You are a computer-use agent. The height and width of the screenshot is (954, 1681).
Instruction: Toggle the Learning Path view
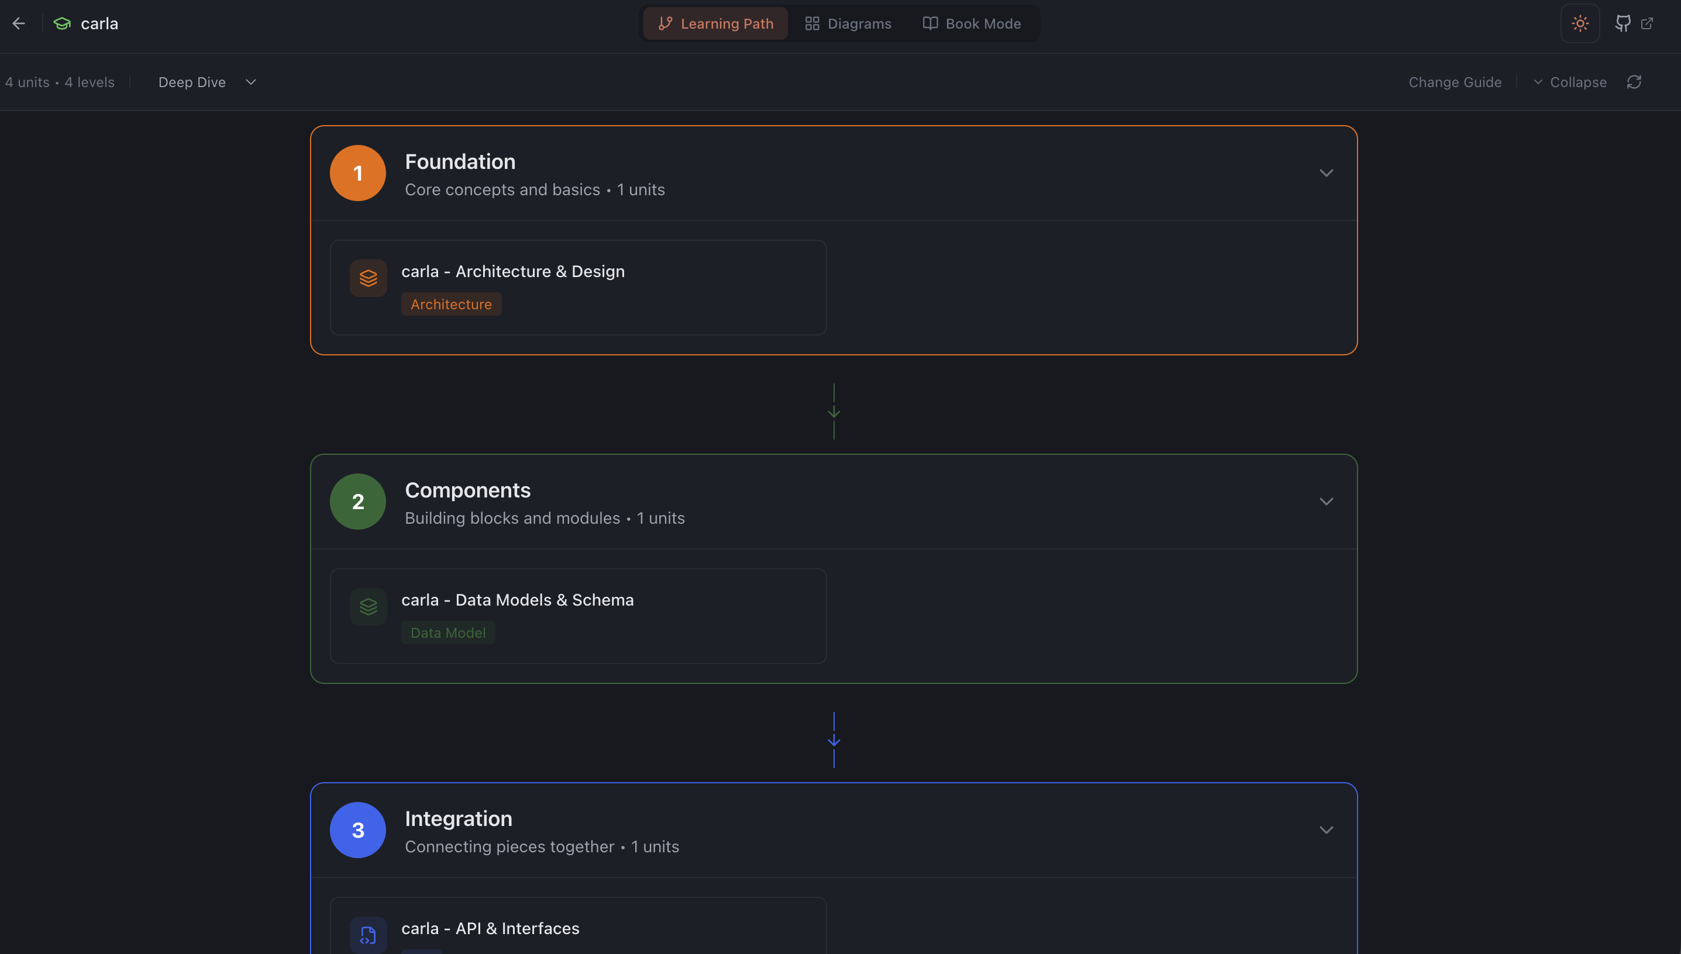tap(715, 23)
